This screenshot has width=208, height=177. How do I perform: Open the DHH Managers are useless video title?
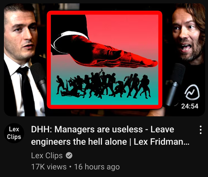(x=110, y=136)
